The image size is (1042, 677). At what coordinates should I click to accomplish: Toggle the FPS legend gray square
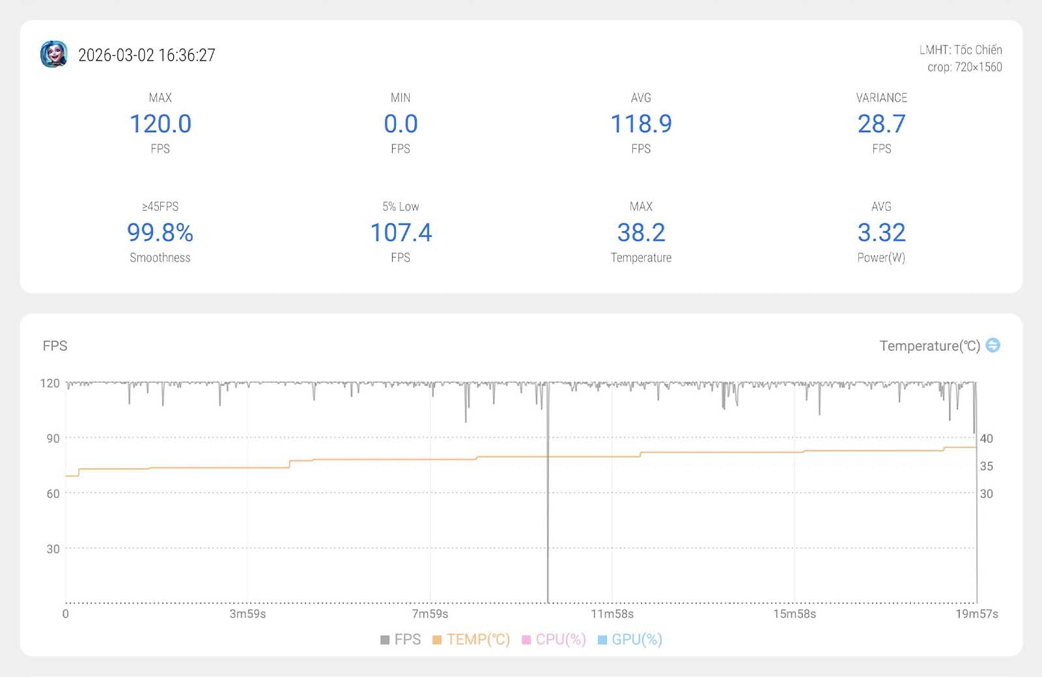point(385,640)
